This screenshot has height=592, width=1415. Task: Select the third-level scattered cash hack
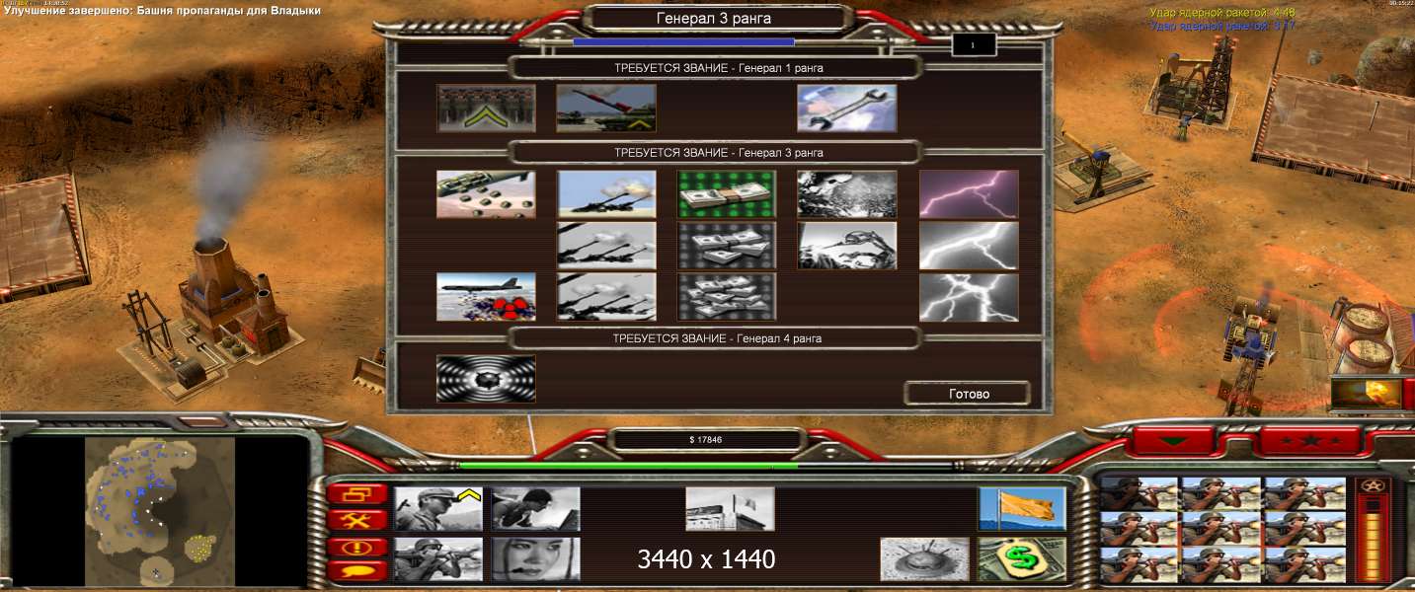[x=727, y=297]
